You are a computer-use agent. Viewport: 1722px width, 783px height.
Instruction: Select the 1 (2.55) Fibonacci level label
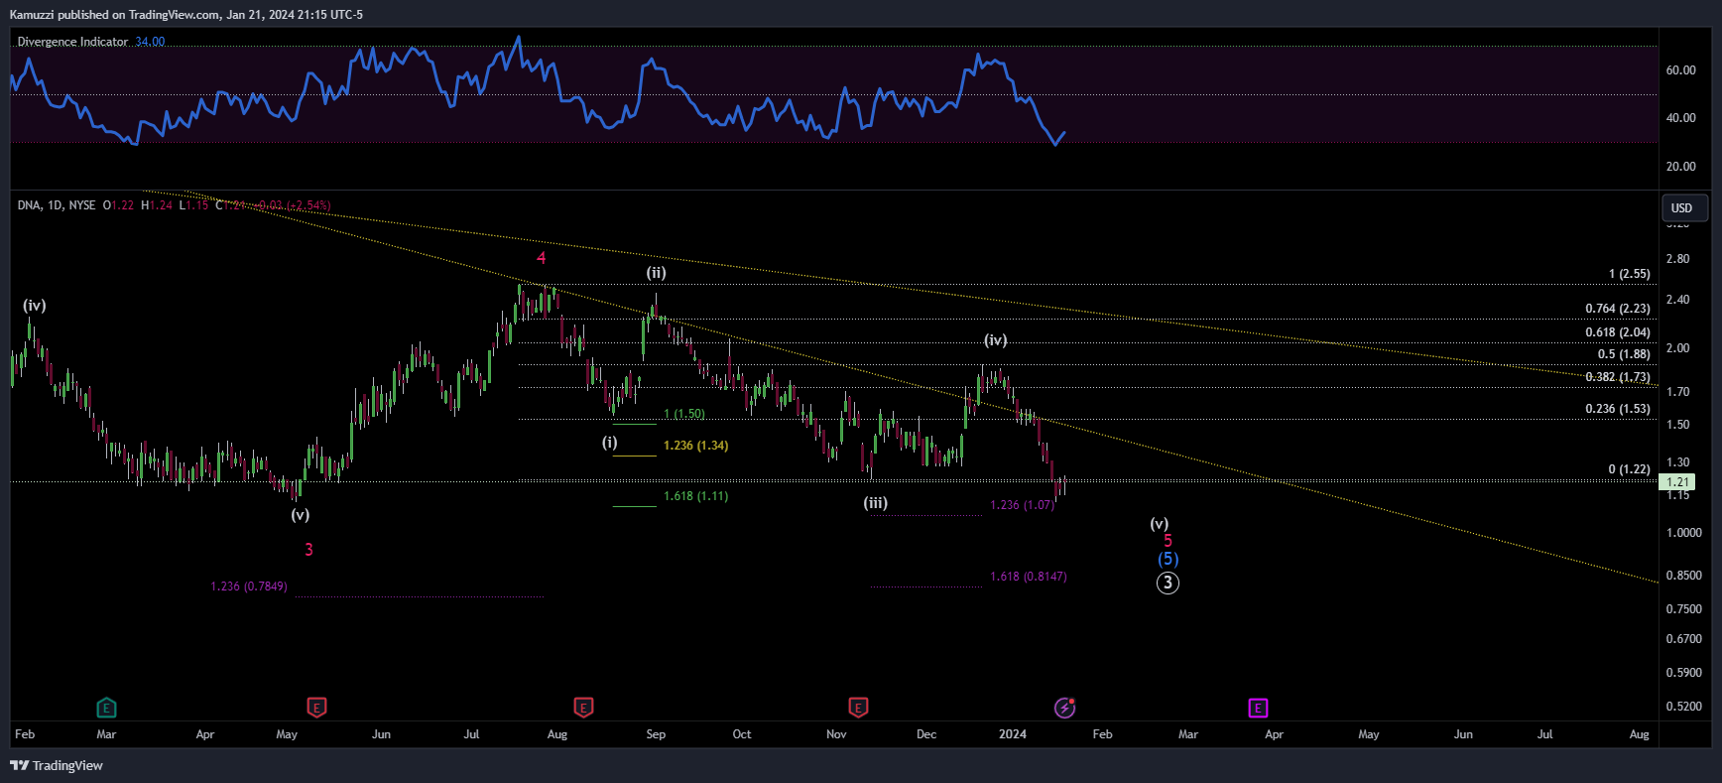[1630, 274]
